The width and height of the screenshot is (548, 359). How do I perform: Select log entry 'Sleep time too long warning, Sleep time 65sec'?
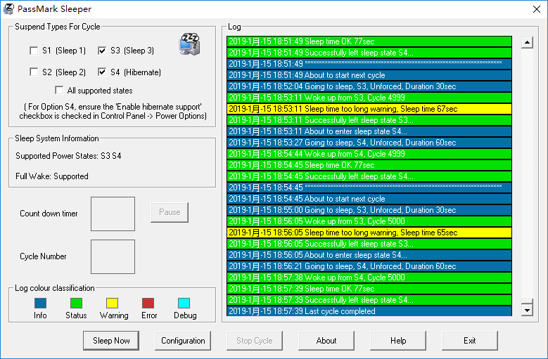coord(369,233)
